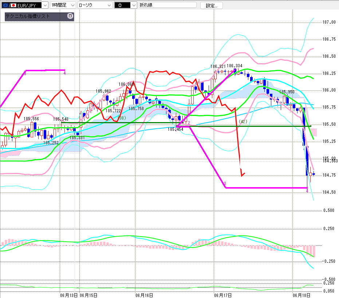Click the 06月16日 date label
Screen dimensions: 339x298
coord(144,295)
